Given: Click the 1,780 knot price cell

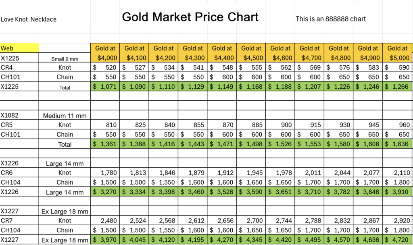Looking at the screenshot, I should click(105, 173).
